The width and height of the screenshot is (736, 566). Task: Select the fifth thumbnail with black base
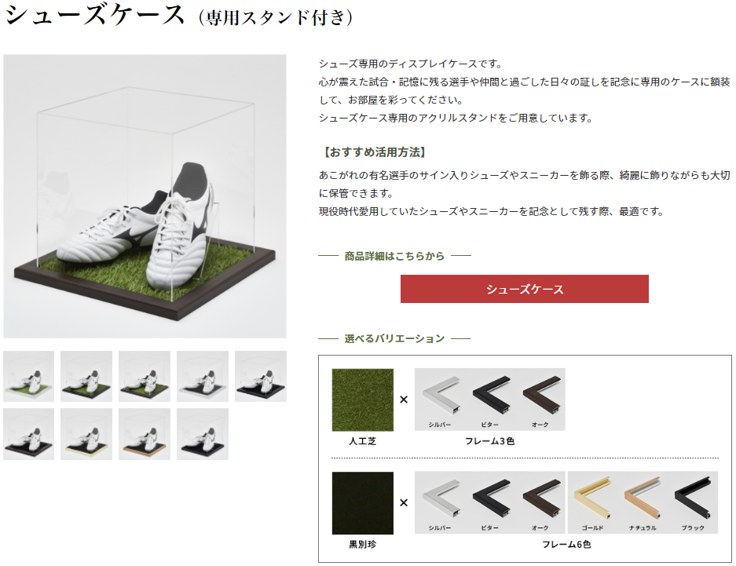coord(261,376)
